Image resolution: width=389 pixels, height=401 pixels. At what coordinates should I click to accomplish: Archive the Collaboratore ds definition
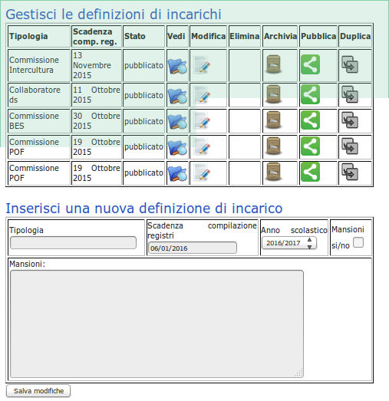(274, 94)
